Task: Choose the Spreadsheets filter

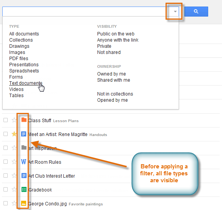Action: (24, 71)
